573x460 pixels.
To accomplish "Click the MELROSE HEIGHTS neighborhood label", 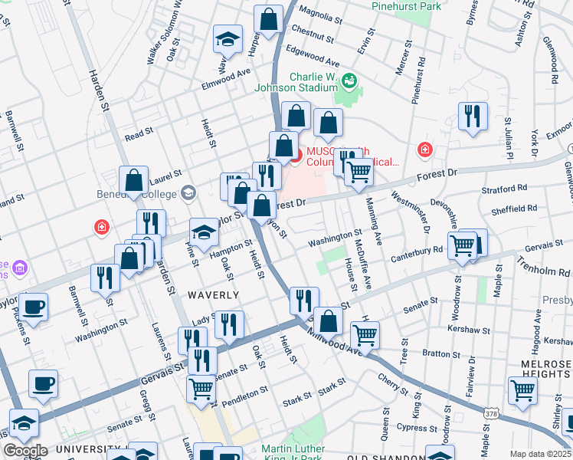I will click(546, 369).
